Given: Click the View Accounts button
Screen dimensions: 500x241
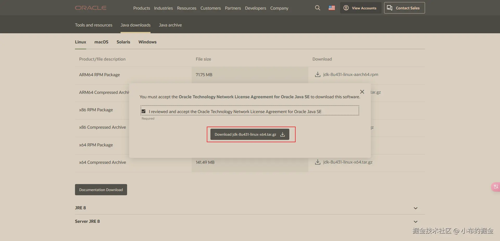Looking at the screenshot, I should click(x=361, y=8).
